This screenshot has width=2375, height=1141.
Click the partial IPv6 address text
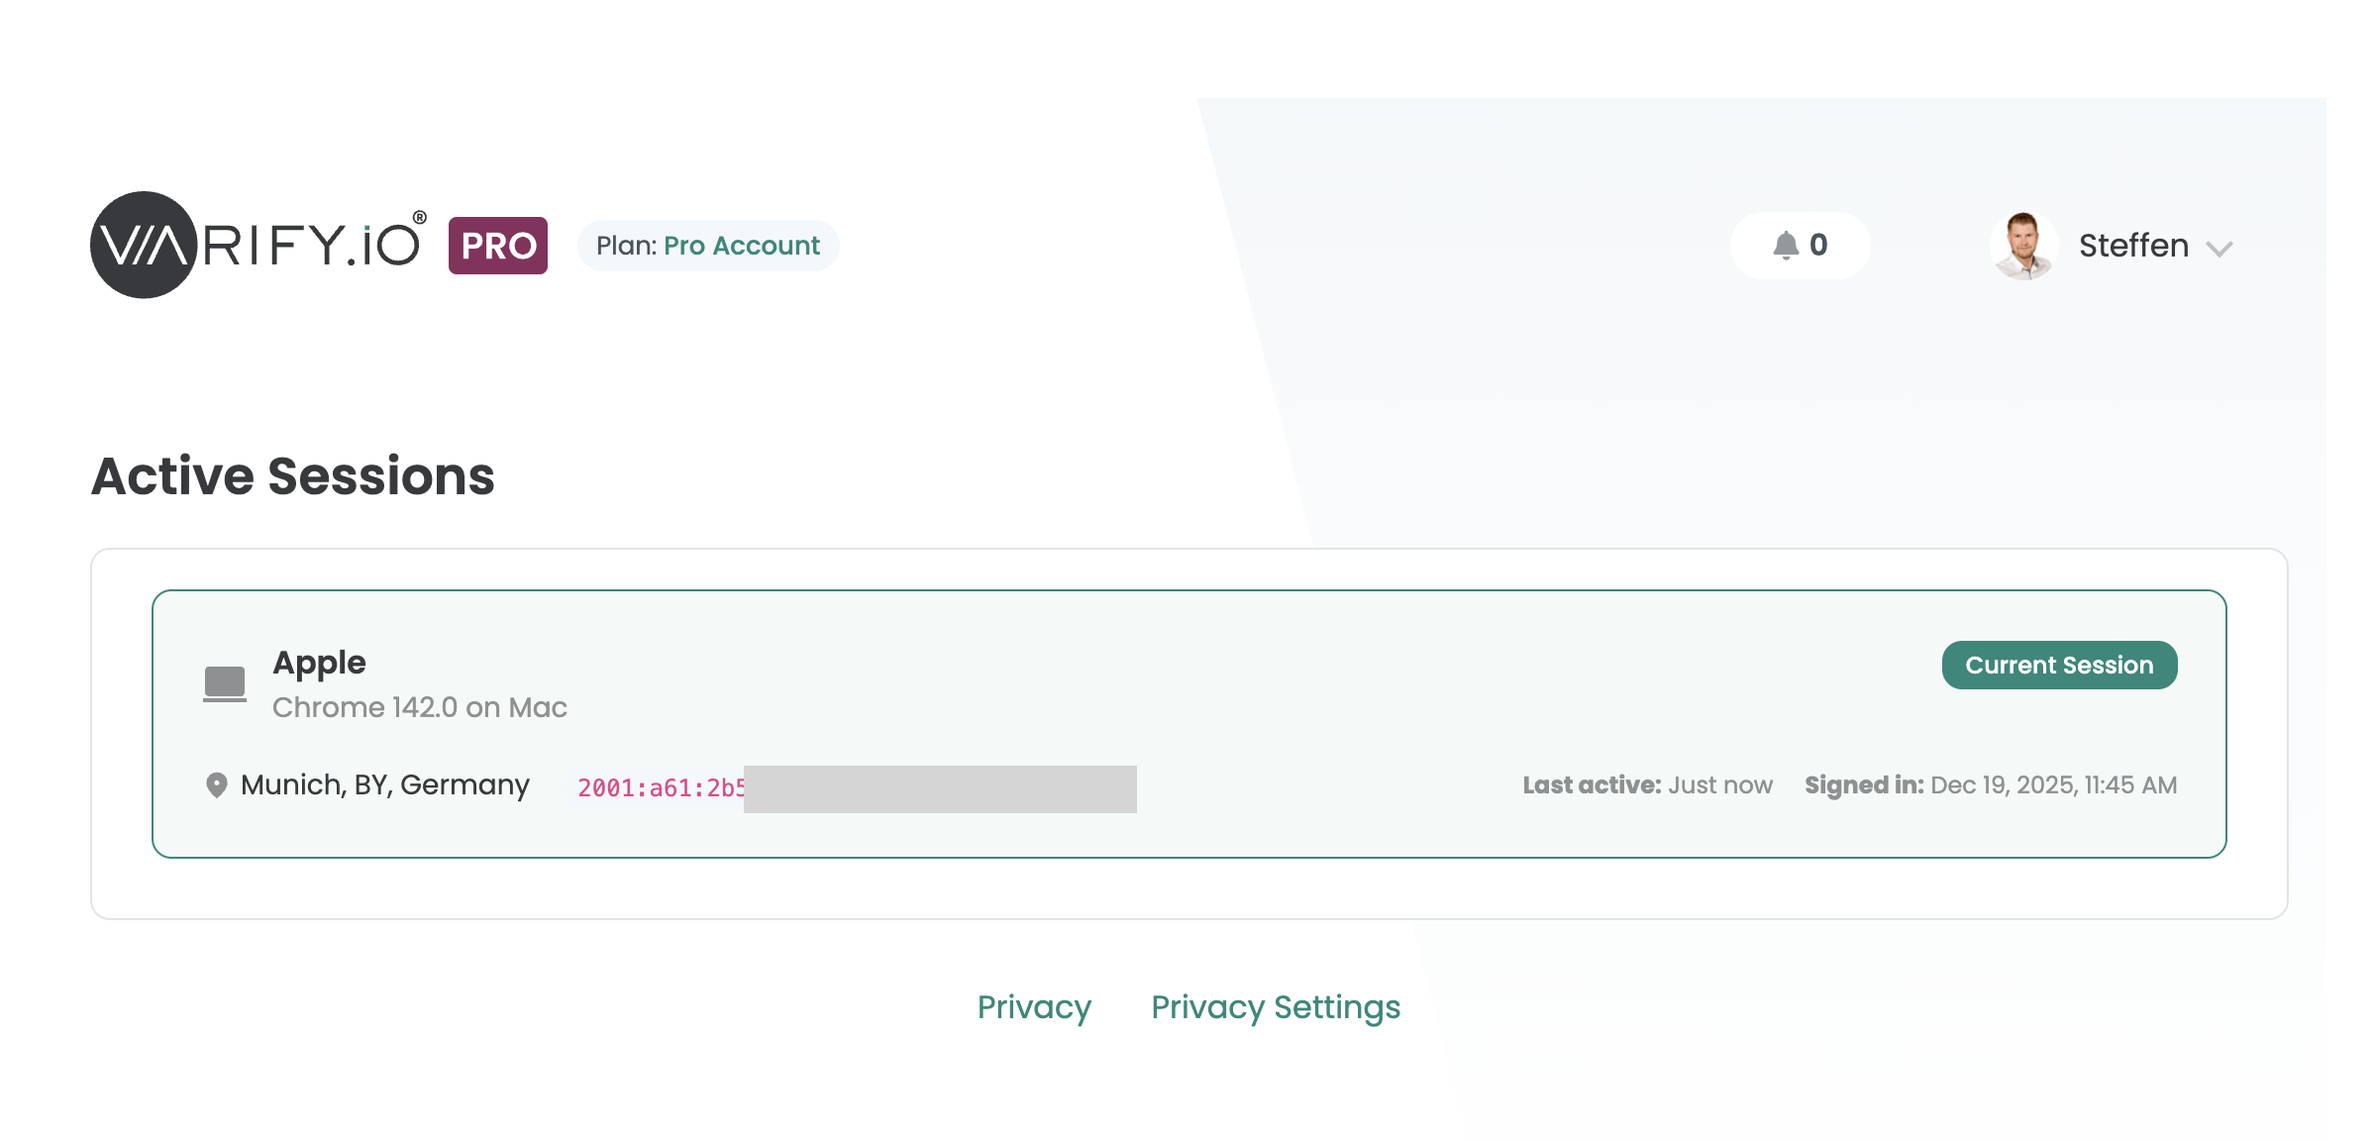[661, 788]
